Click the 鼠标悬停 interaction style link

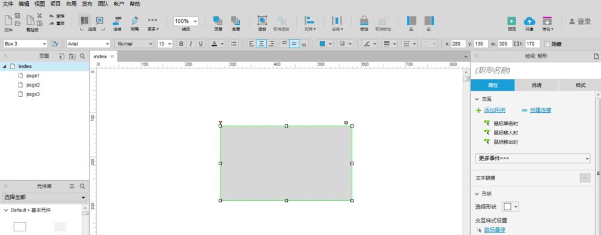tap(495, 230)
